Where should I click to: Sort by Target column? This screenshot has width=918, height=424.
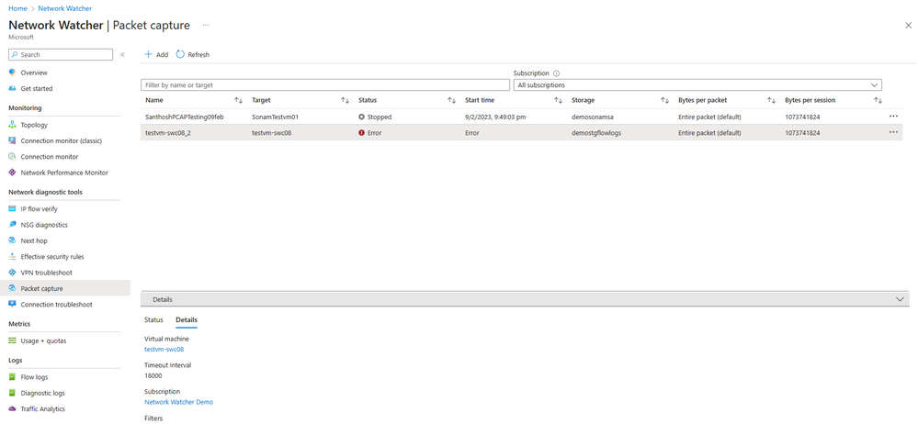point(345,101)
